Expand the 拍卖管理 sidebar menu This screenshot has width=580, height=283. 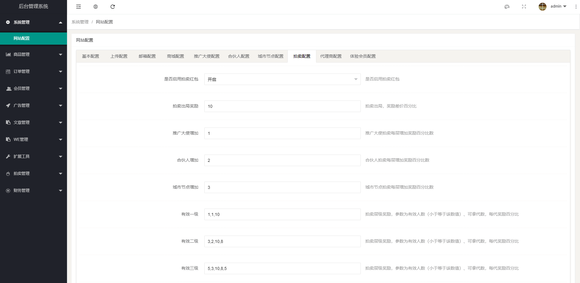[x=33, y=173]
